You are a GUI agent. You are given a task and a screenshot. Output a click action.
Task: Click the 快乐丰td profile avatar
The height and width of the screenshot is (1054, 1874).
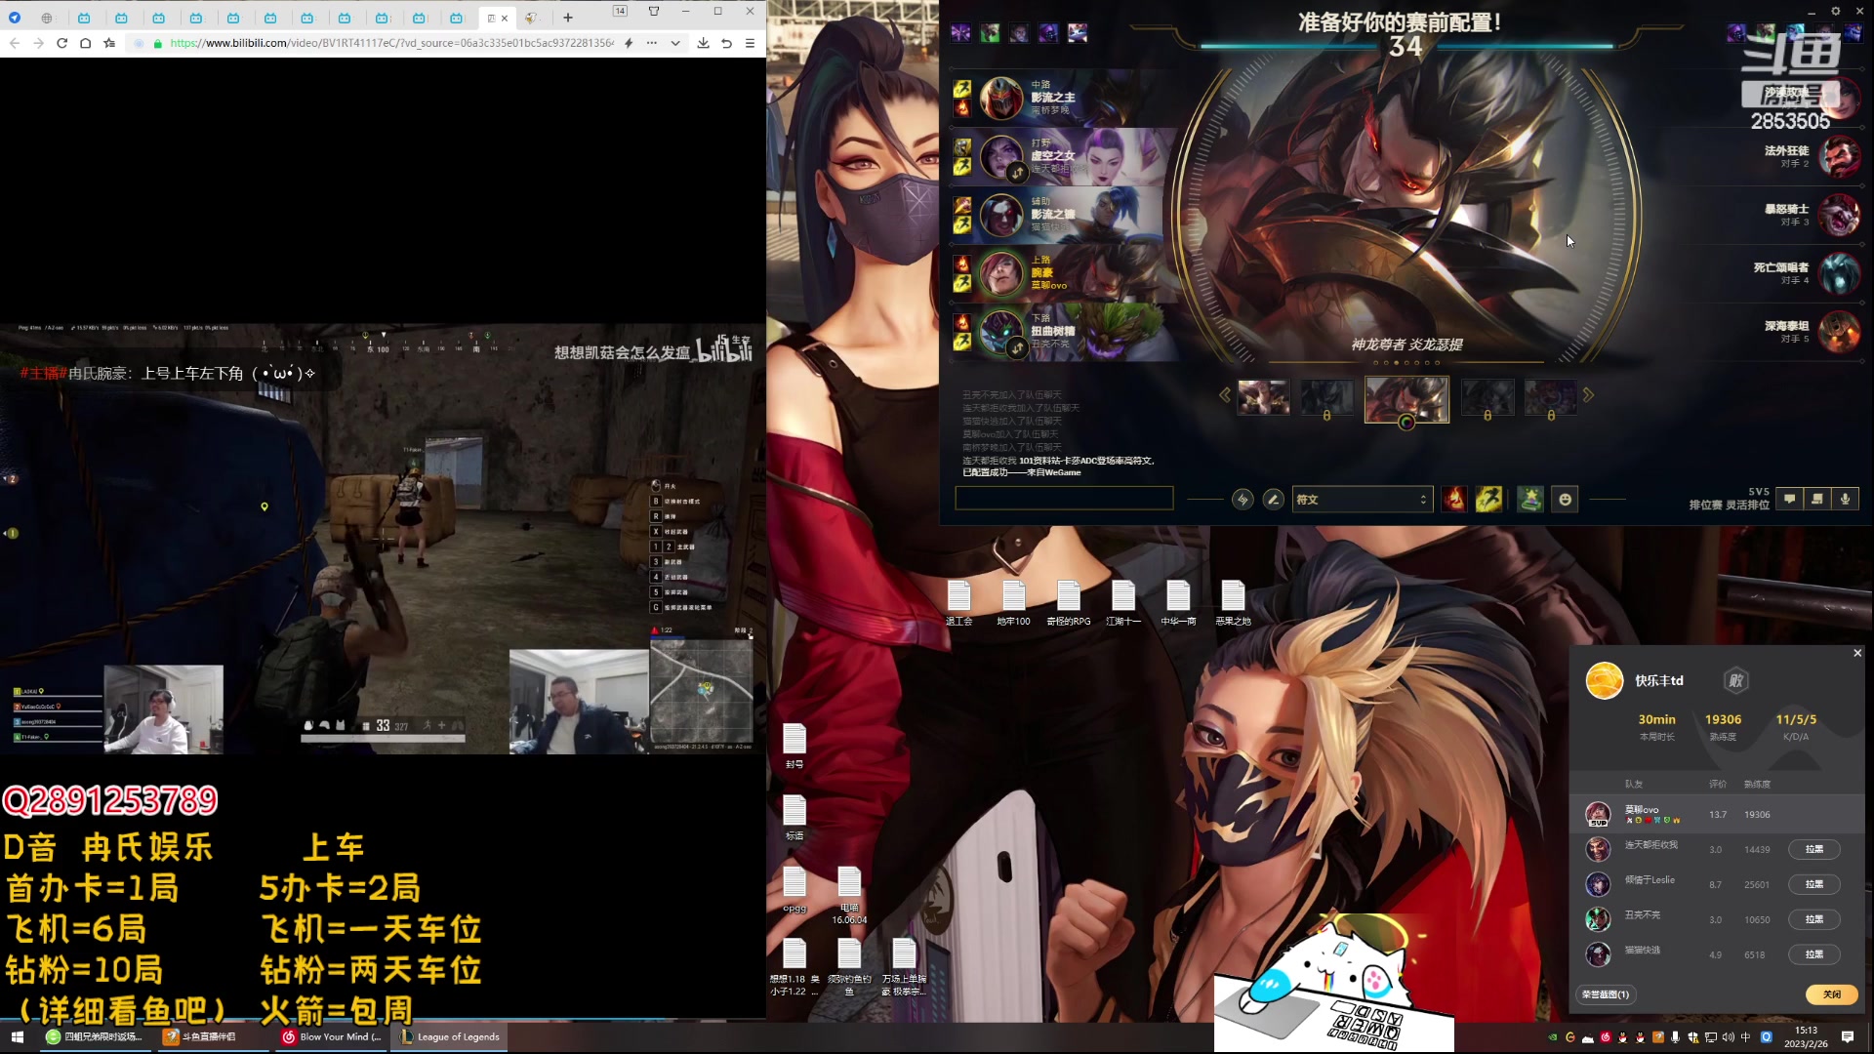[x=1604, y=680]
